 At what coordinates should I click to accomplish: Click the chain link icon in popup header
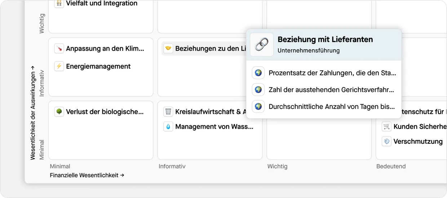[x=262, y=45]
